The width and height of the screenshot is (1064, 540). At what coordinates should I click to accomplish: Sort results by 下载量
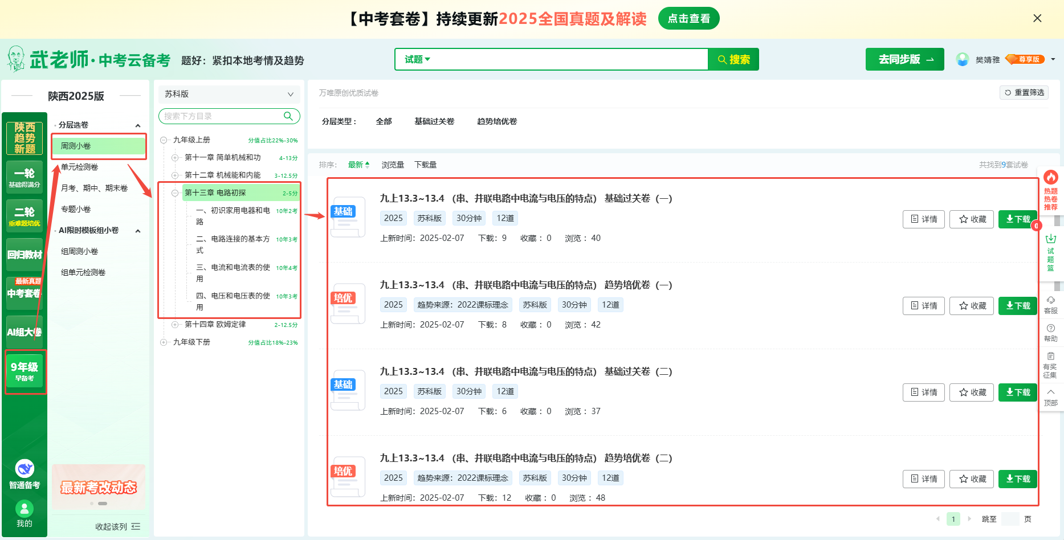(425, 165)
